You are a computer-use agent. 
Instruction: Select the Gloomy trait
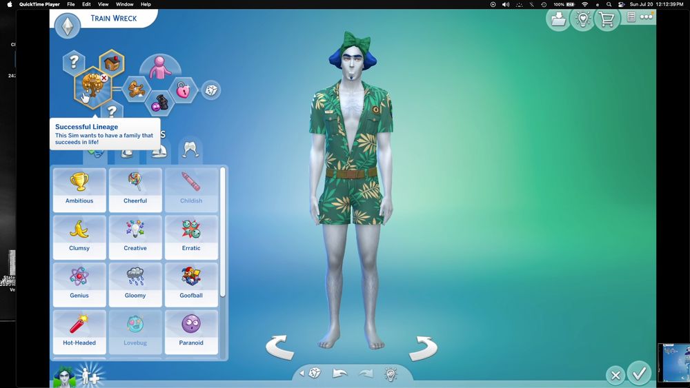(135, 285)
